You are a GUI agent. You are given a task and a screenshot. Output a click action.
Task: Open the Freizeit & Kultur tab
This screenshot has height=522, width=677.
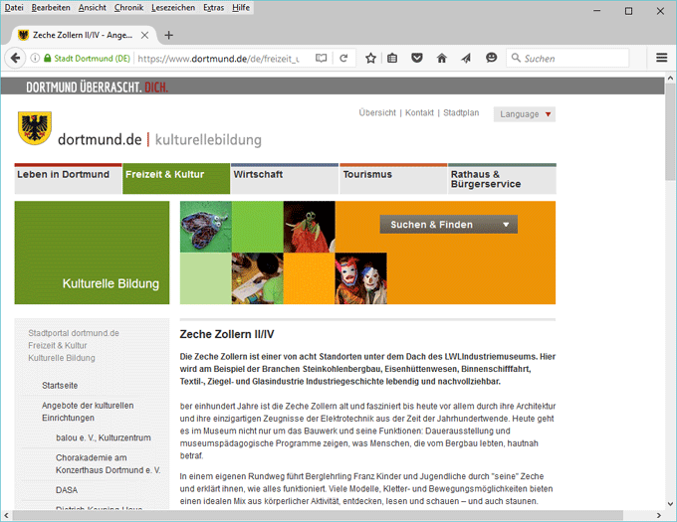pyautogui.click(x=176, y=178)
